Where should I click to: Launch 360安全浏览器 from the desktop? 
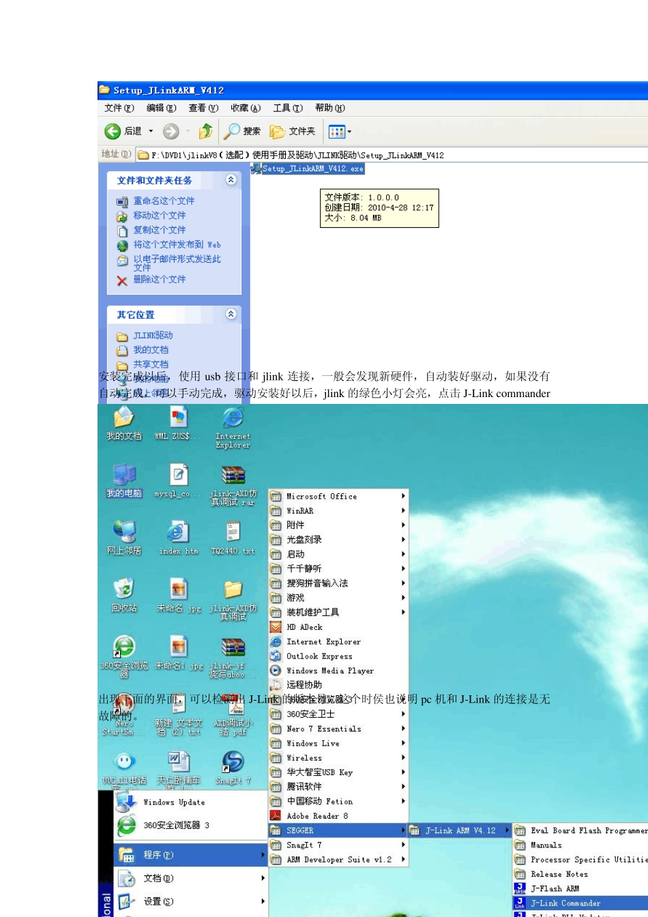124,655
